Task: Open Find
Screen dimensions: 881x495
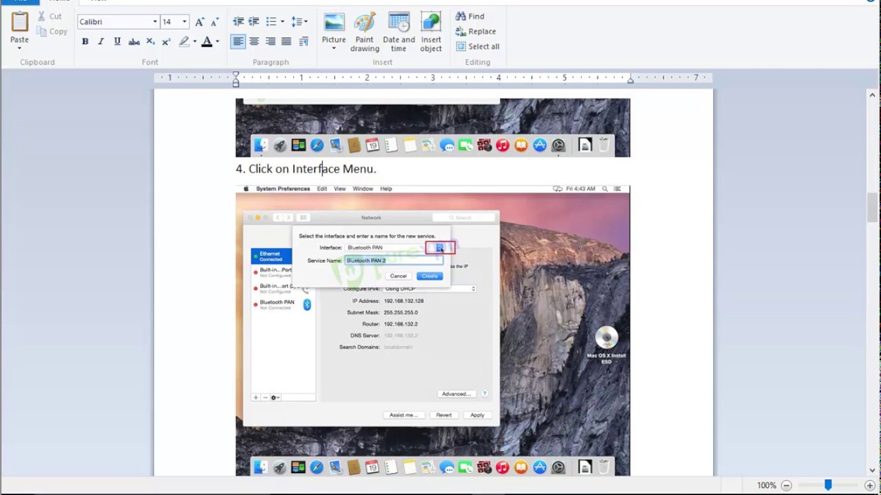Action: click(469, 16)
